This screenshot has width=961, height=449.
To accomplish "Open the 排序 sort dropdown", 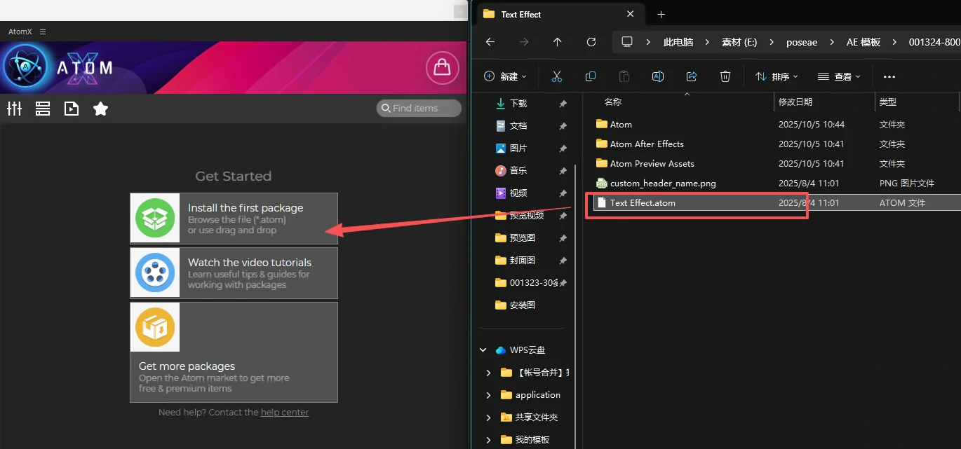I will pyautogui.click(x=777, y=76).
